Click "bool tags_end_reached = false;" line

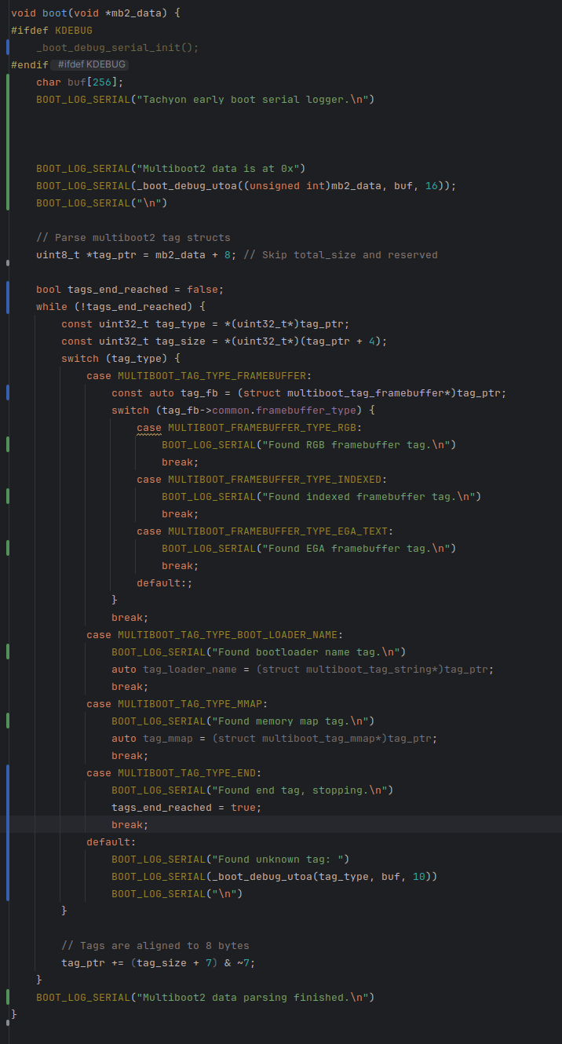click(130, 289)
